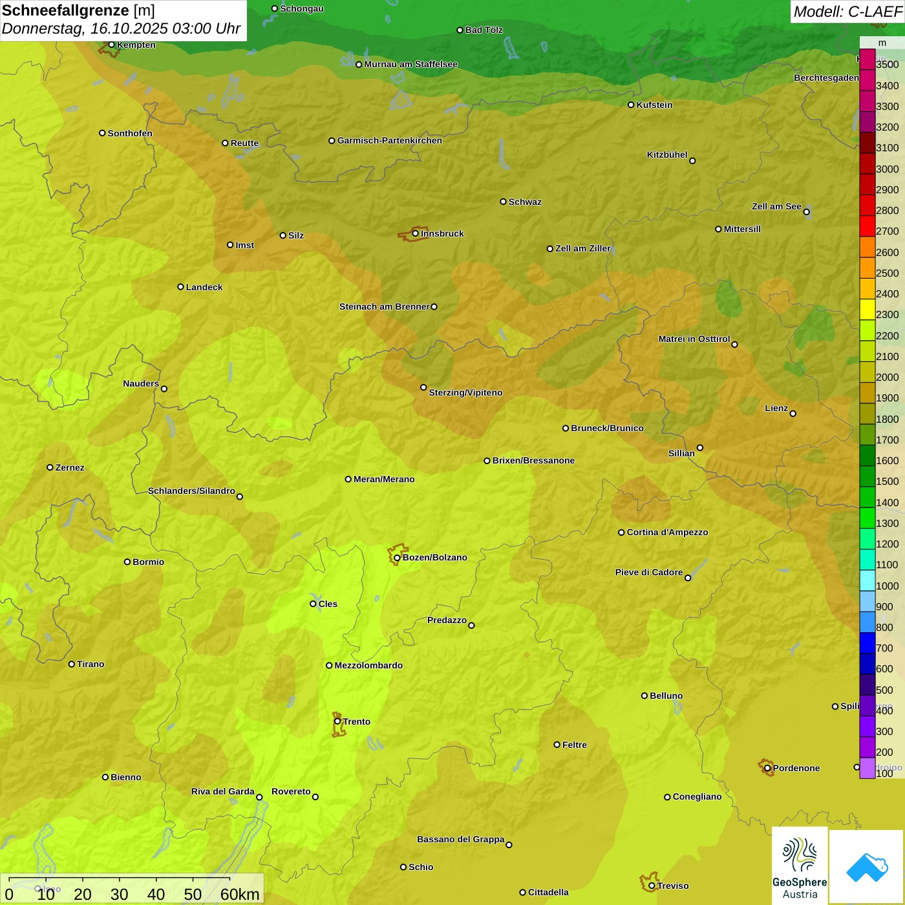The height and width of the screenshot is (905, 905).
Task: Click the blue cloud weather logo
Action: (x=867, y=867)
